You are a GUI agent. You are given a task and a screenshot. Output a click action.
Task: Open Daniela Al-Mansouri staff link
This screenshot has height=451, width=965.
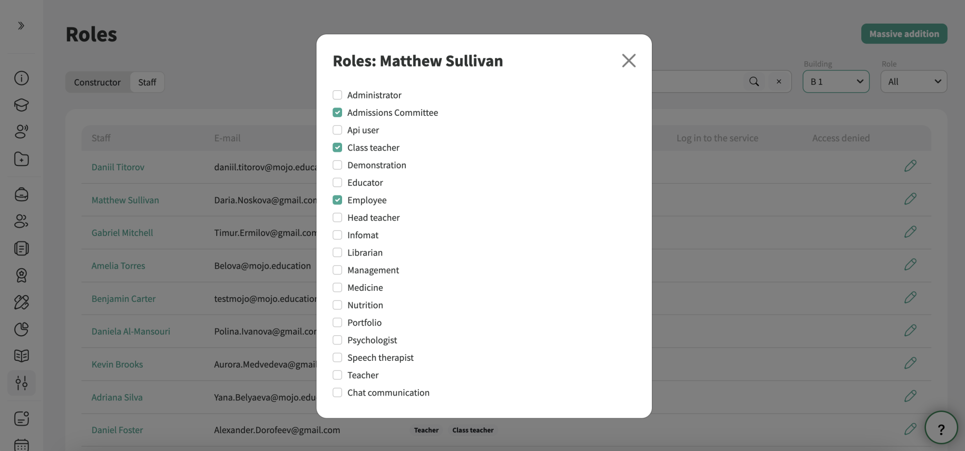tap(131, 331)
